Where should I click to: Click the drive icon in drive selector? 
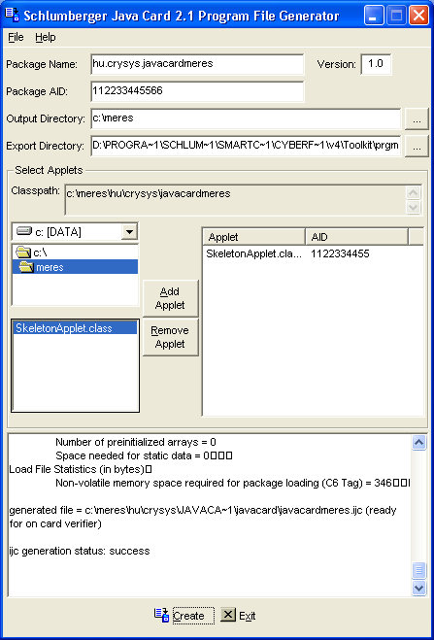pyautogui.click(x=23, y=232)
